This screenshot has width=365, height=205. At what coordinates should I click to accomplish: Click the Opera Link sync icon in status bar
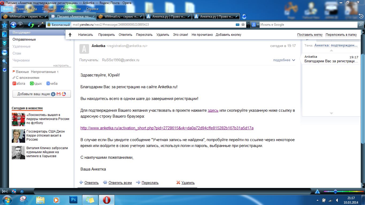14,191
